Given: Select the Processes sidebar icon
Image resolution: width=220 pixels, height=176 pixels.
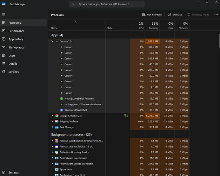Looking at the screenshot, I should 4,23.
